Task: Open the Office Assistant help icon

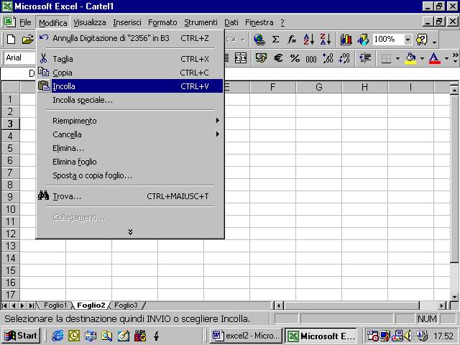Action: point(422,40)
